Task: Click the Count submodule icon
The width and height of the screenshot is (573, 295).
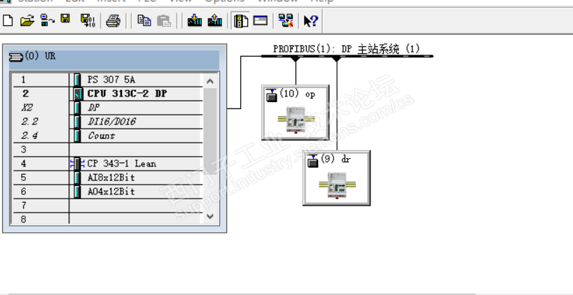Action: 77,136
